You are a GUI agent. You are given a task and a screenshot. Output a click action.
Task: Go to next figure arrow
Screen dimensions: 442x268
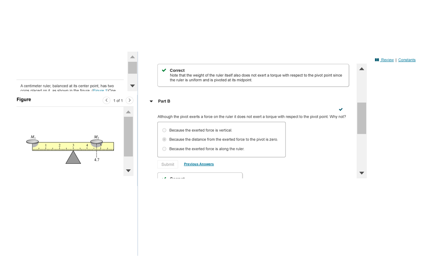130,100
